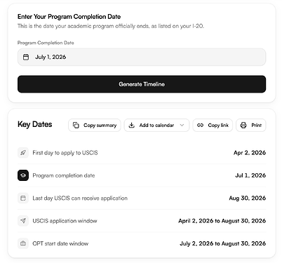Click the calendar icon next to Last day USCIS
This screenshot has height=263, width=282.
tap(23, 198)
